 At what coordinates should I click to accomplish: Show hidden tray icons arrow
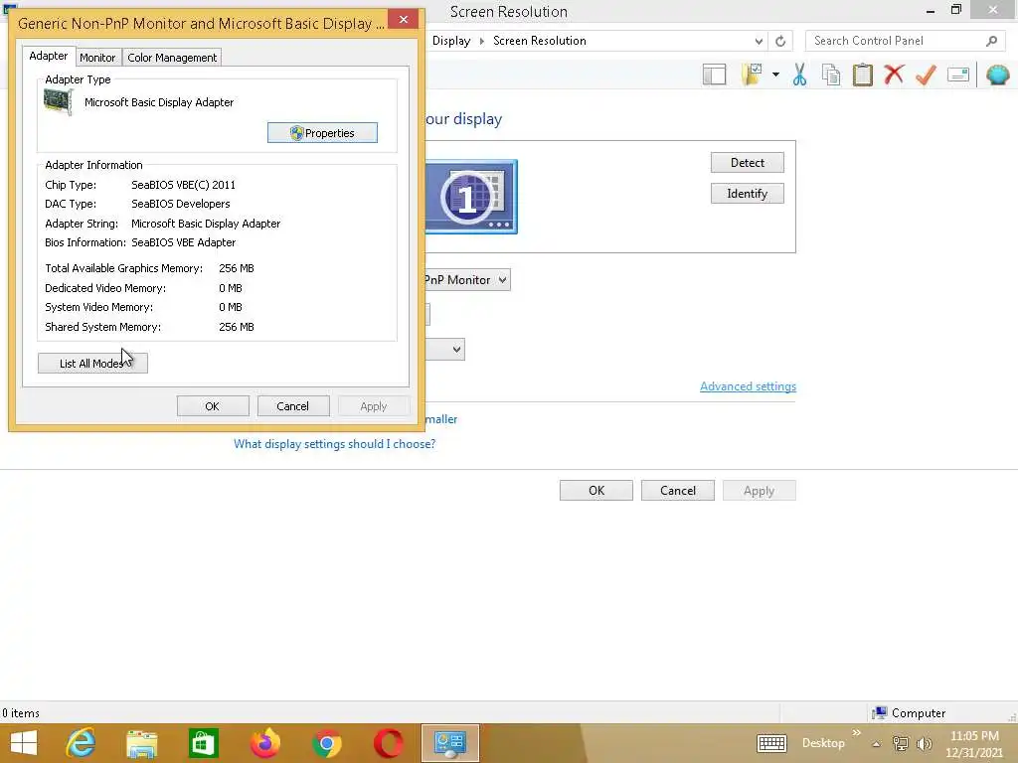pyautogui.click(x=877, y=744)
